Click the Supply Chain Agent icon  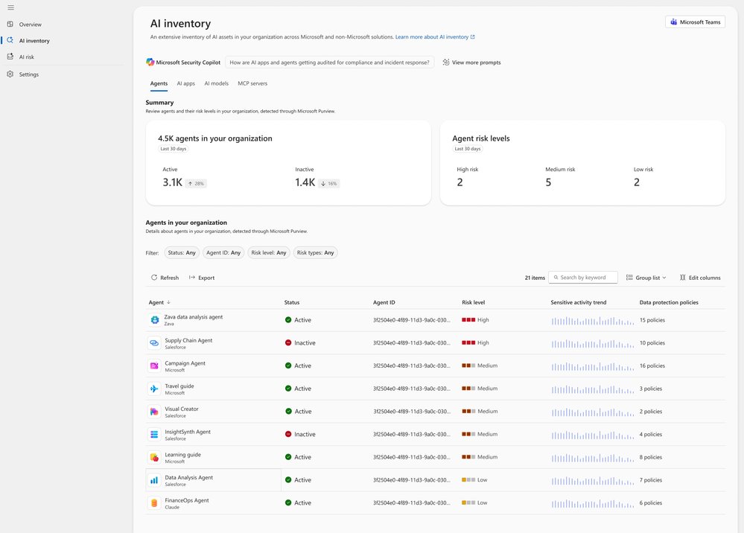154,343
